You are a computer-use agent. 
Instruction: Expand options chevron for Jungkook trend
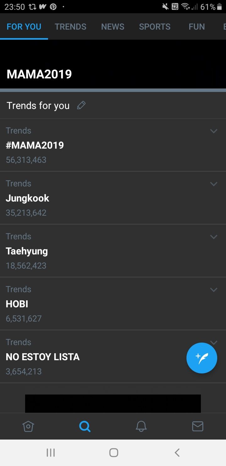click(x=214, y=184)
